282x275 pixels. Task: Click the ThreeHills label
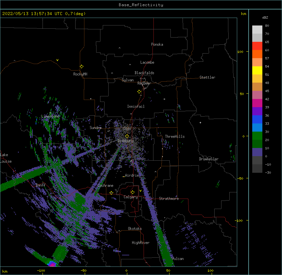pos(175,137)
